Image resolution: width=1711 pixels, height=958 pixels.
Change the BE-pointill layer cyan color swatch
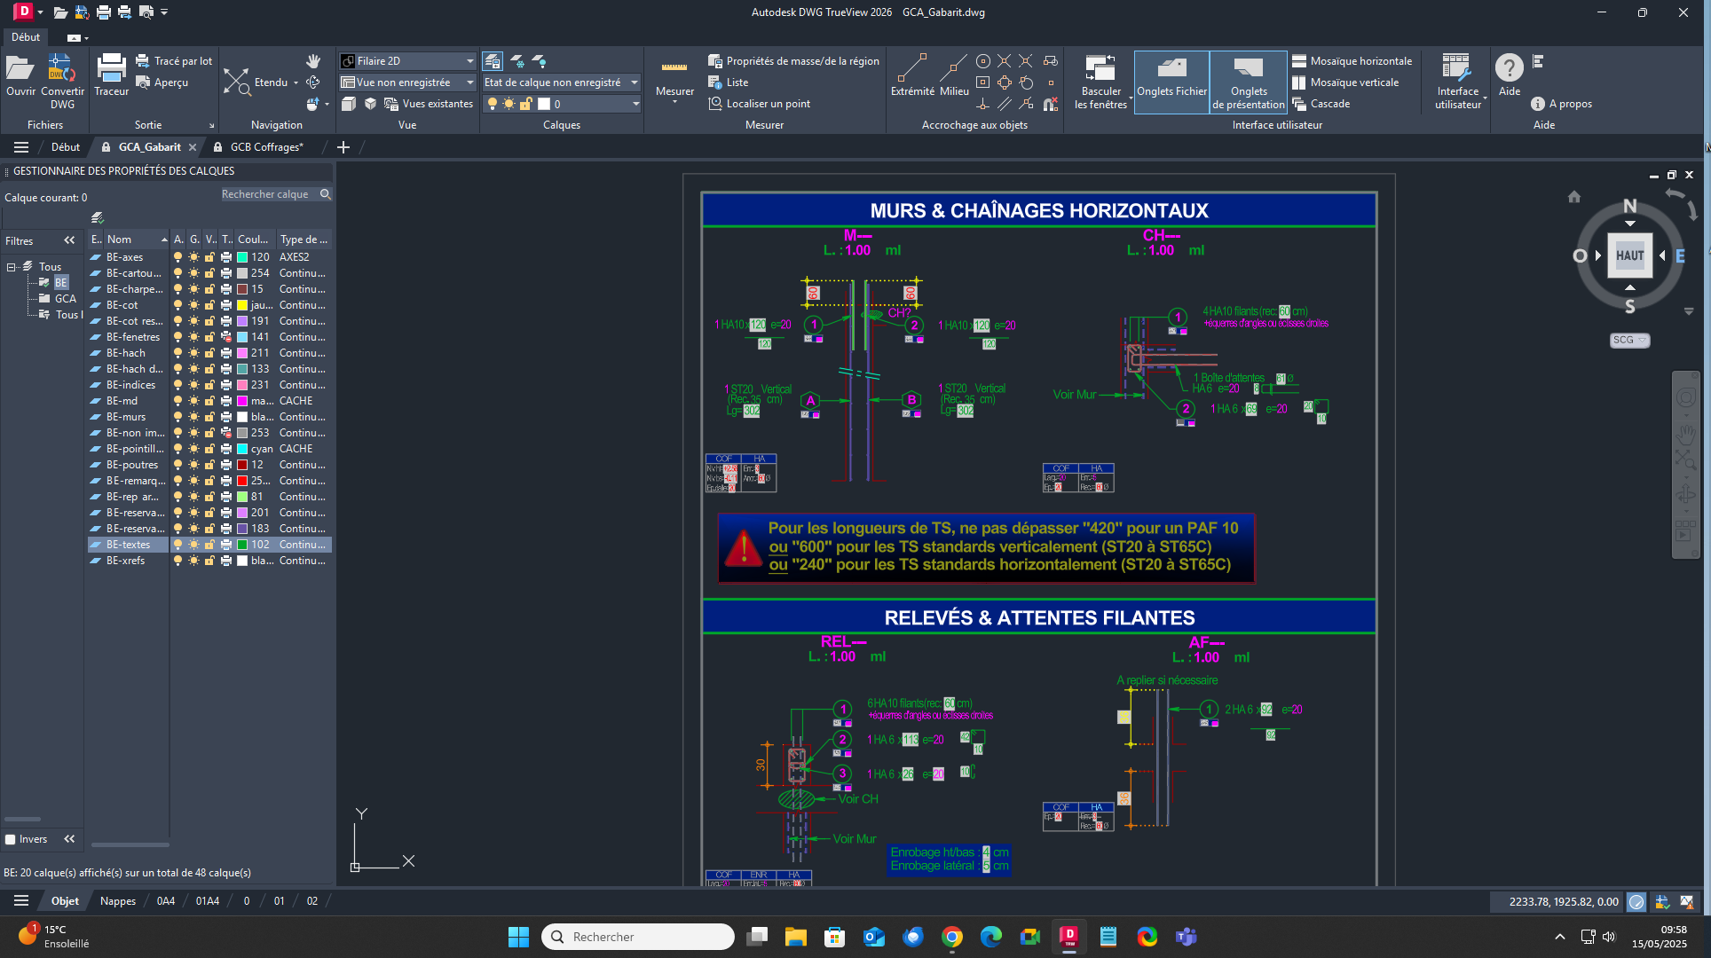[241, 449]
